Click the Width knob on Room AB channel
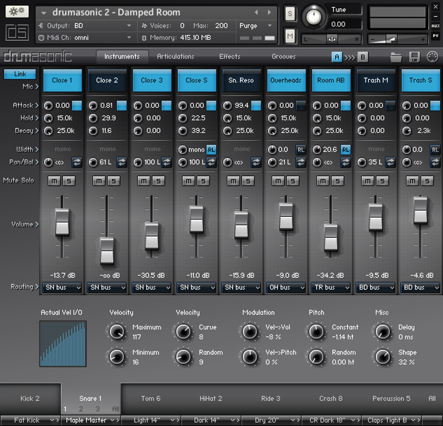Image resolution: width=443 pixels, height=426 pixels. coord(317,149)
